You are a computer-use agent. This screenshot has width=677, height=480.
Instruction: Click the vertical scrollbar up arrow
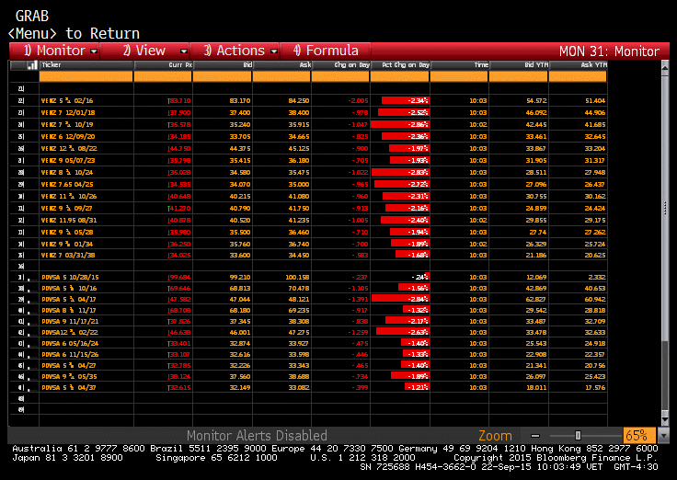(665, 68)
